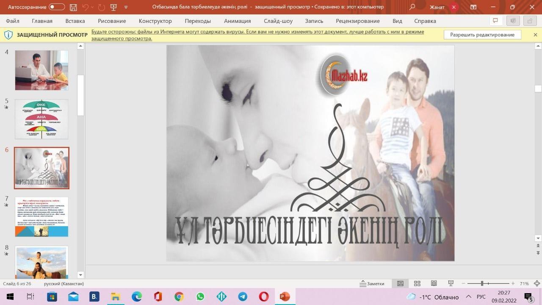Open the Рецензирование tab

[358, 21]
